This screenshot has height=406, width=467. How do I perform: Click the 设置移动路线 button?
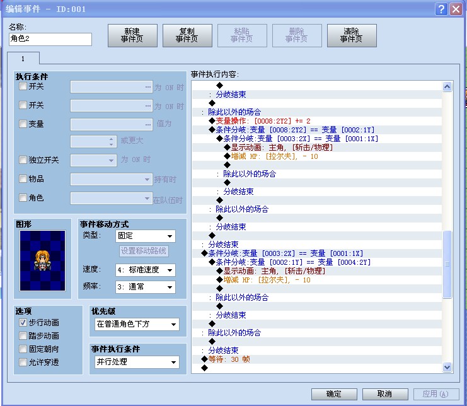[x=144, y=251]
